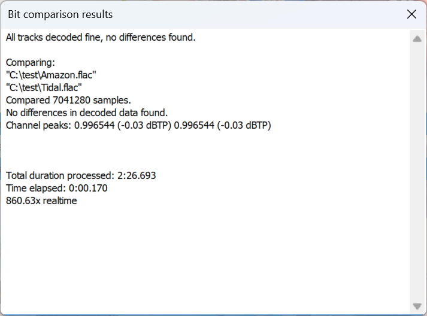Close the Bit comparison results dialog

(411, 14)
